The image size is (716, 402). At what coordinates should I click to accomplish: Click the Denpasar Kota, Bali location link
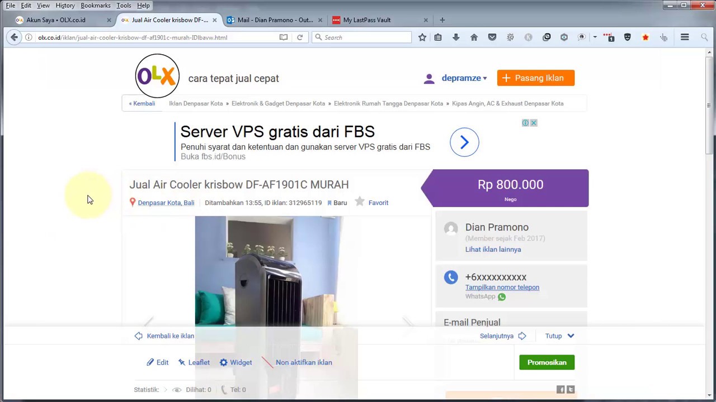166,203
